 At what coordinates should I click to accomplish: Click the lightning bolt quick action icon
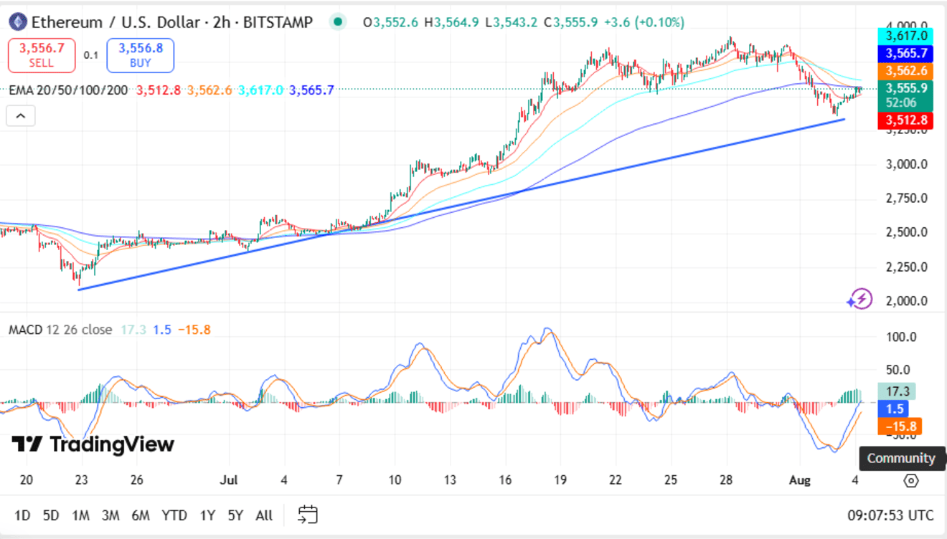pos(859,299)
